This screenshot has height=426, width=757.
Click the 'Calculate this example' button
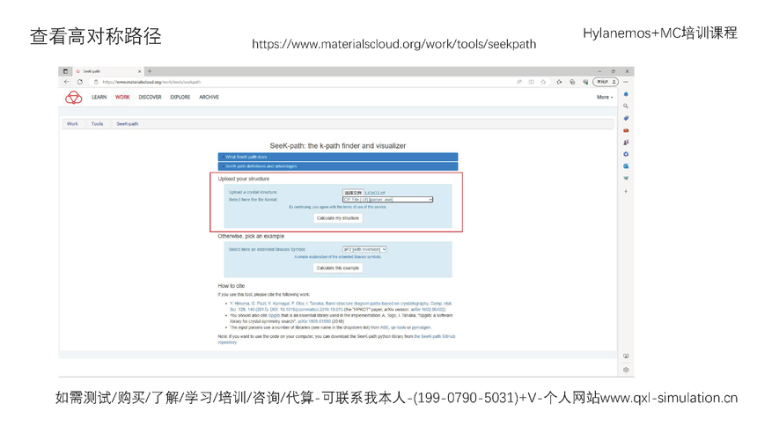click(337, 268)
